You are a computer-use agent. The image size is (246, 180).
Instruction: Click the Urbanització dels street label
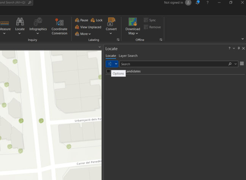point(88,120)
